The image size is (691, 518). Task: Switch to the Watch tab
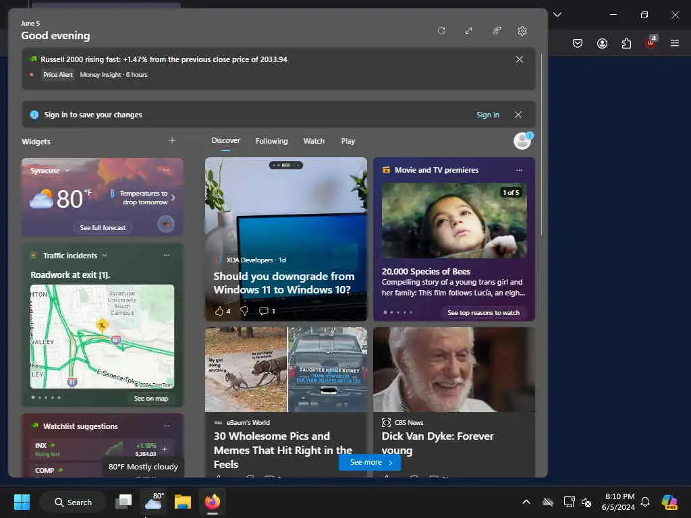[x=314, y=141]
